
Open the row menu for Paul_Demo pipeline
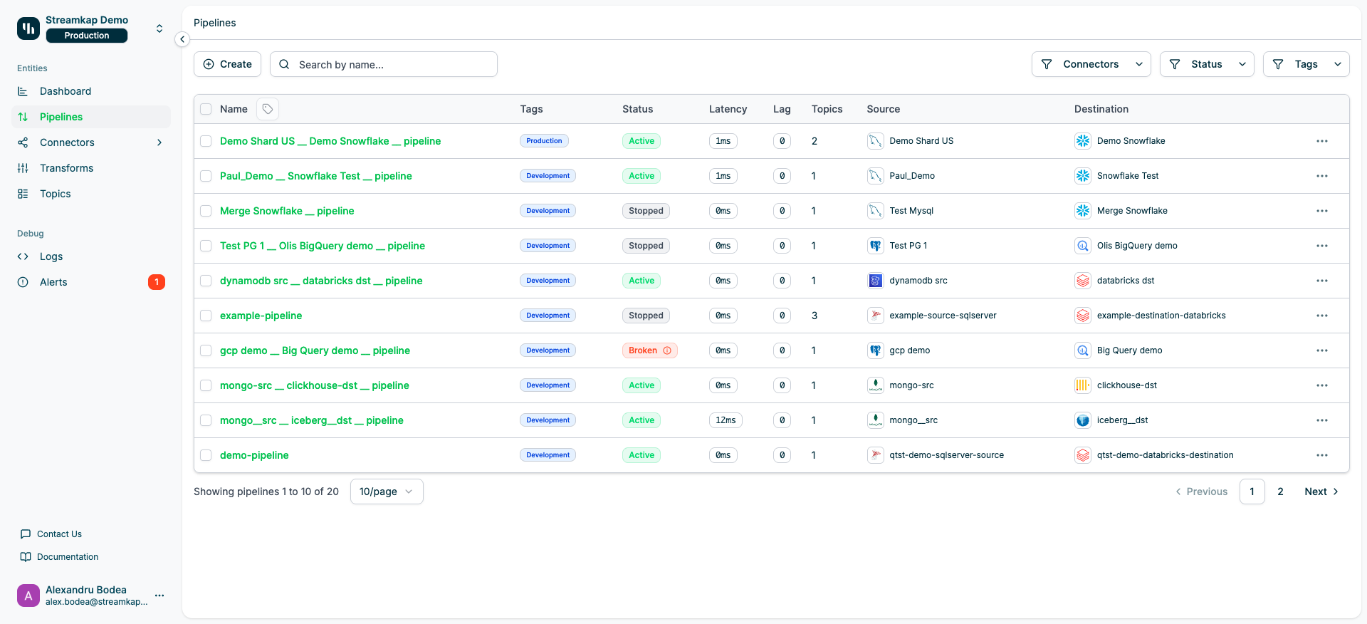[x=1322, y=176]
